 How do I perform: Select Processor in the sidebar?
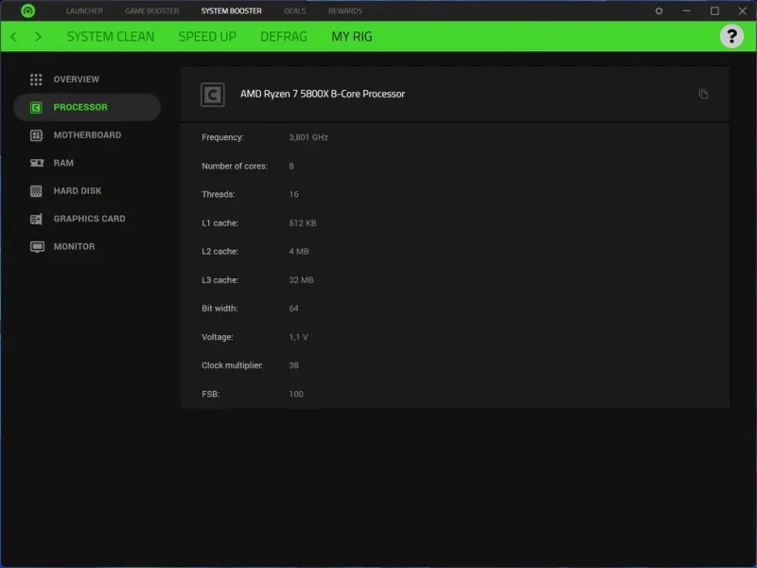87,107
